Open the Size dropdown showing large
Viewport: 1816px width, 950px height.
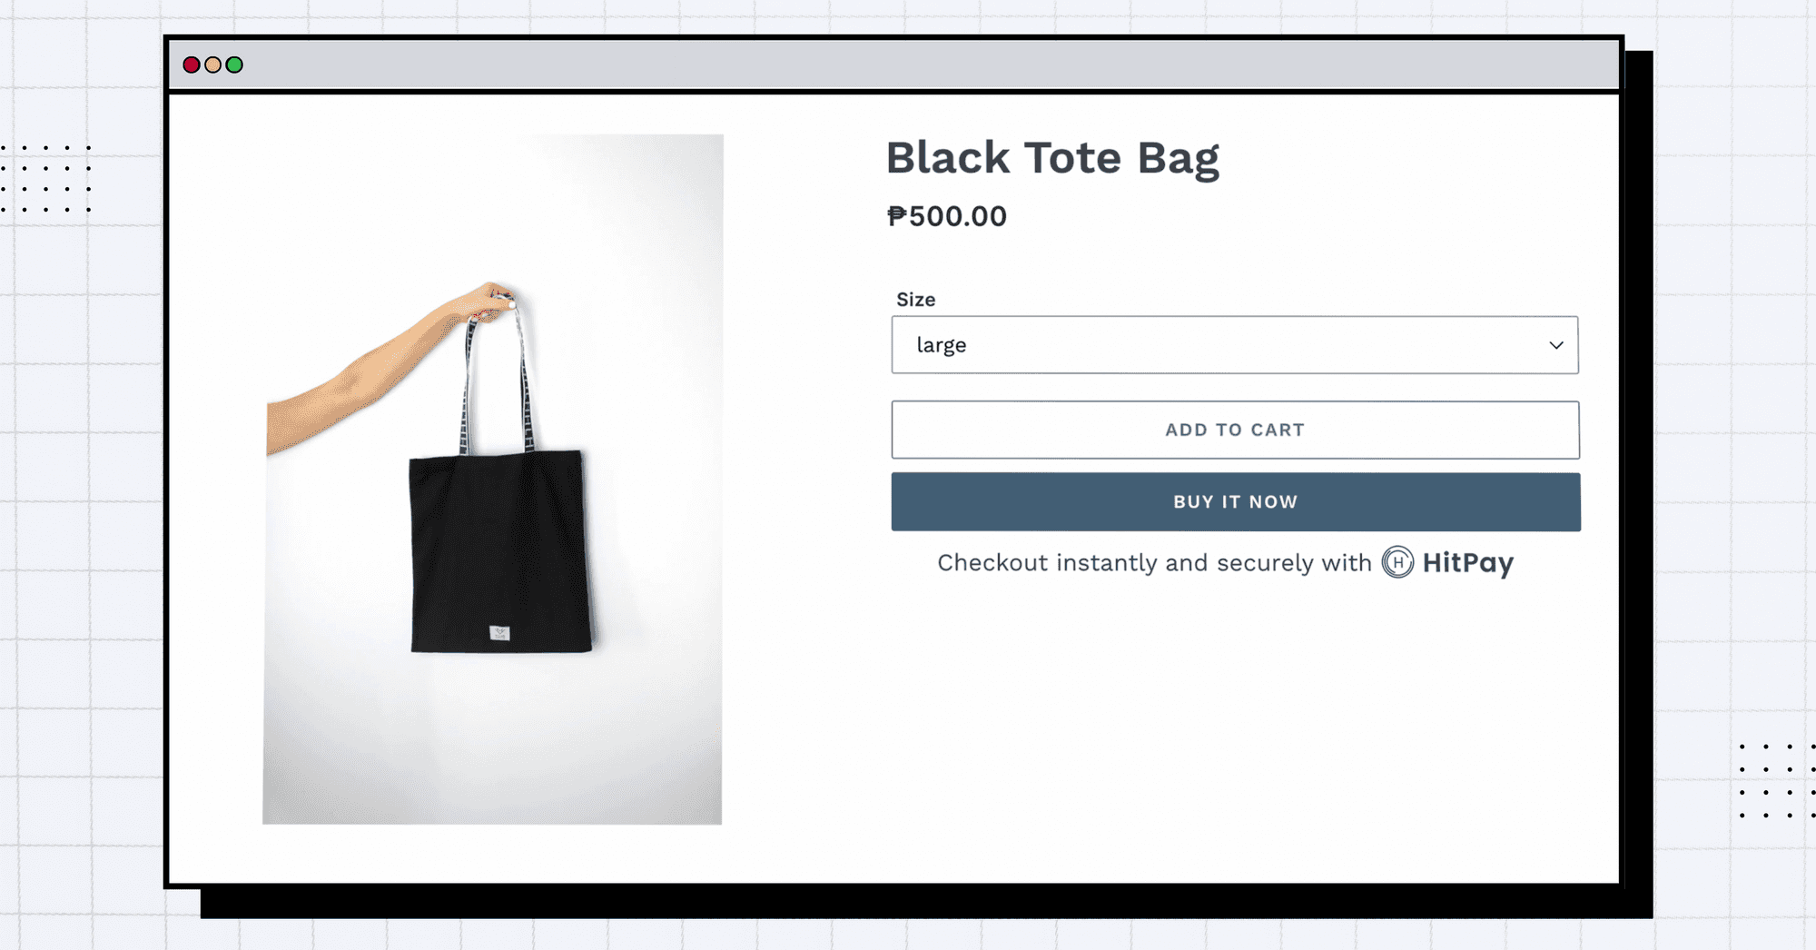click(1235, 345)
